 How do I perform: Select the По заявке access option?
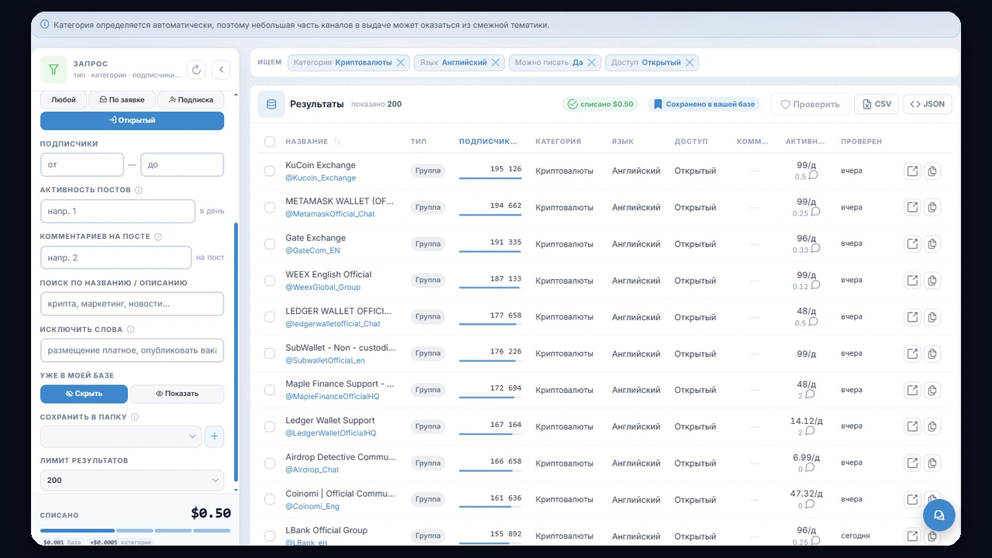(122, 100)
